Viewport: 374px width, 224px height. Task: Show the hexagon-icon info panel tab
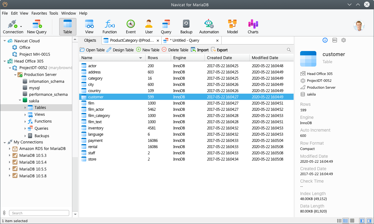click(x=343, y=40)
